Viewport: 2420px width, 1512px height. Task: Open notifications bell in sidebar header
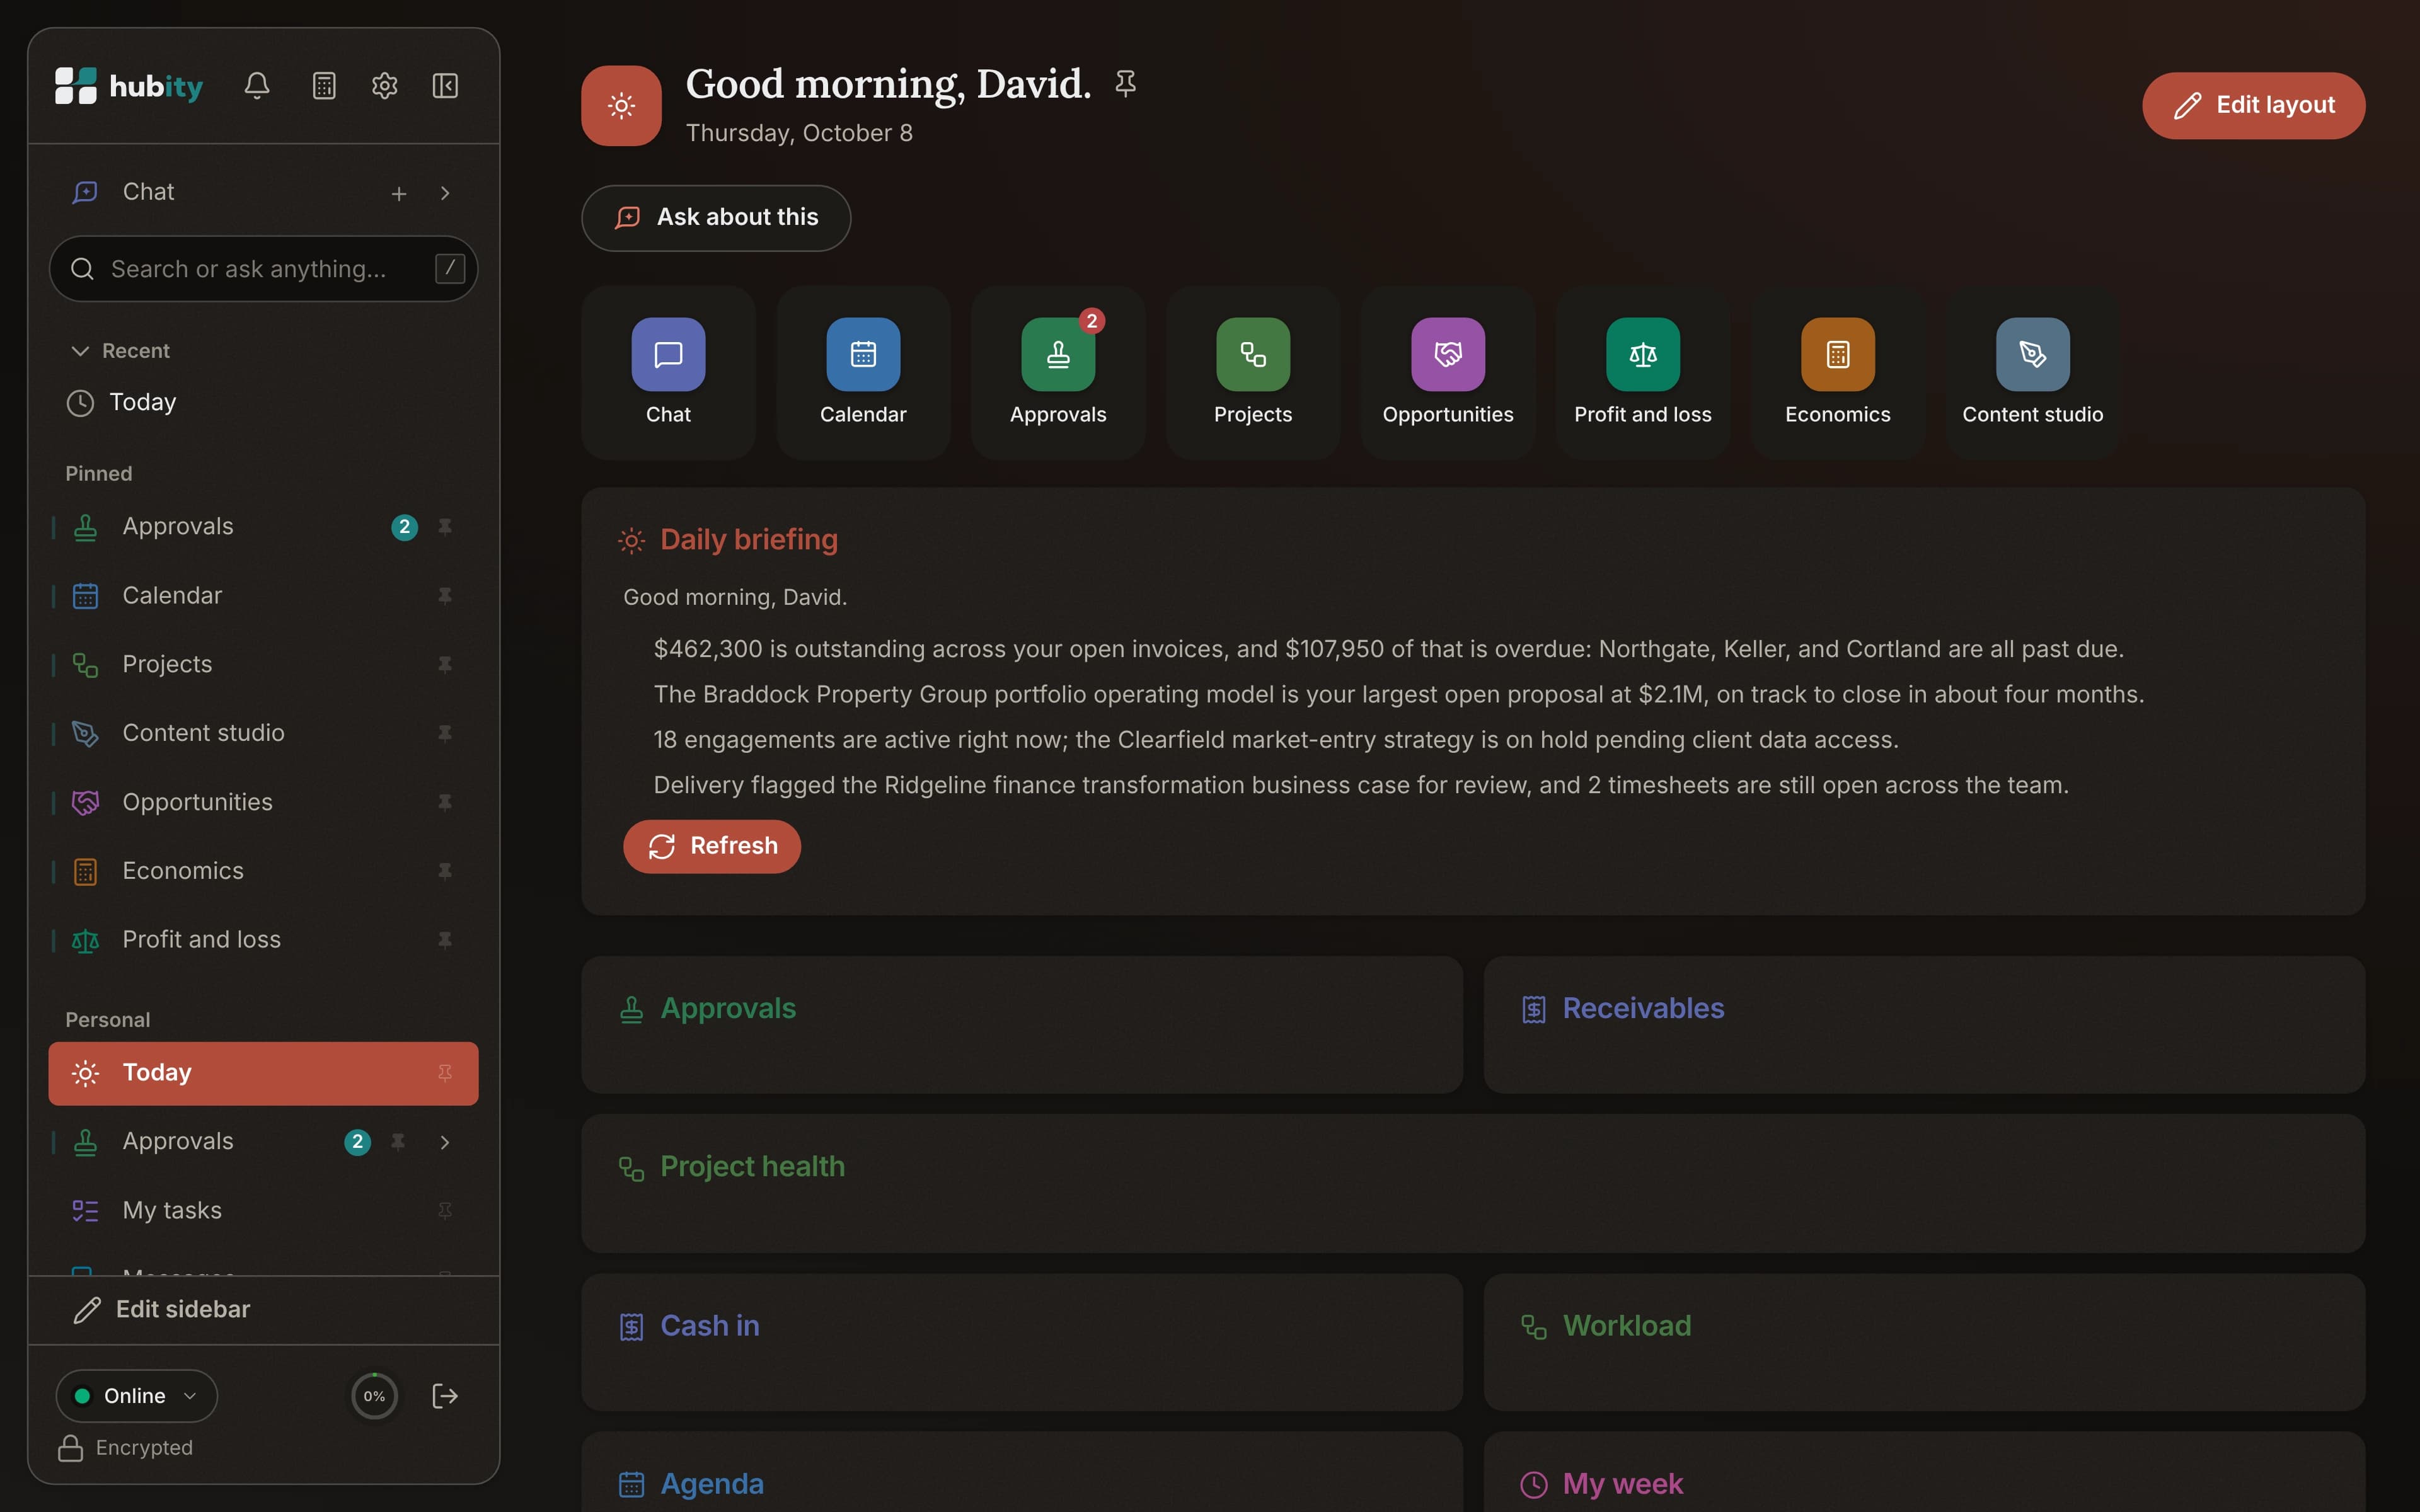point(257,86)
